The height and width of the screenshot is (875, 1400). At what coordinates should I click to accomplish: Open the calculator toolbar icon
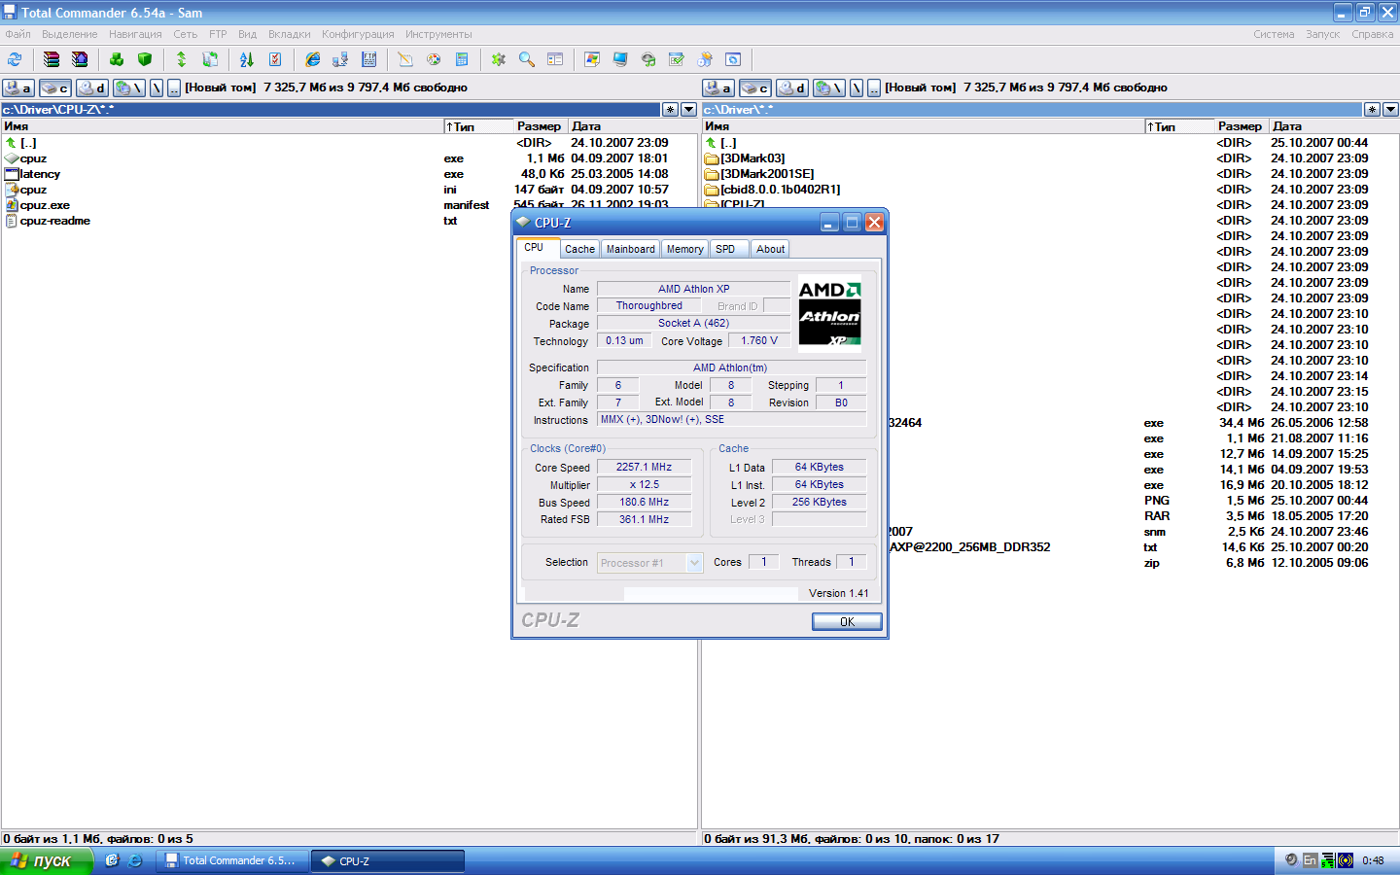point(462,59)
